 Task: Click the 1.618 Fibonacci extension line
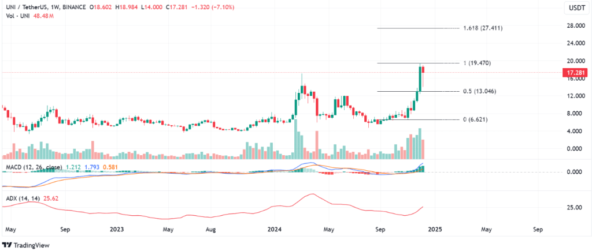(417, 28)
